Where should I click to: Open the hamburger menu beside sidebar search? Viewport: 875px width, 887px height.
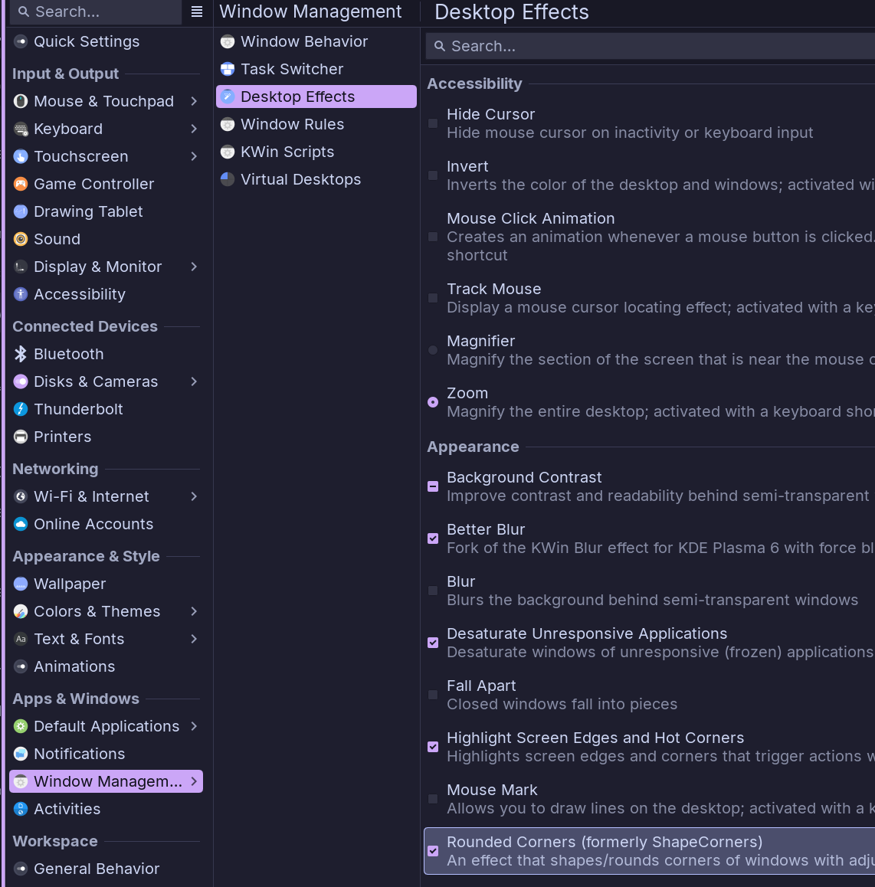pos(197,11)
